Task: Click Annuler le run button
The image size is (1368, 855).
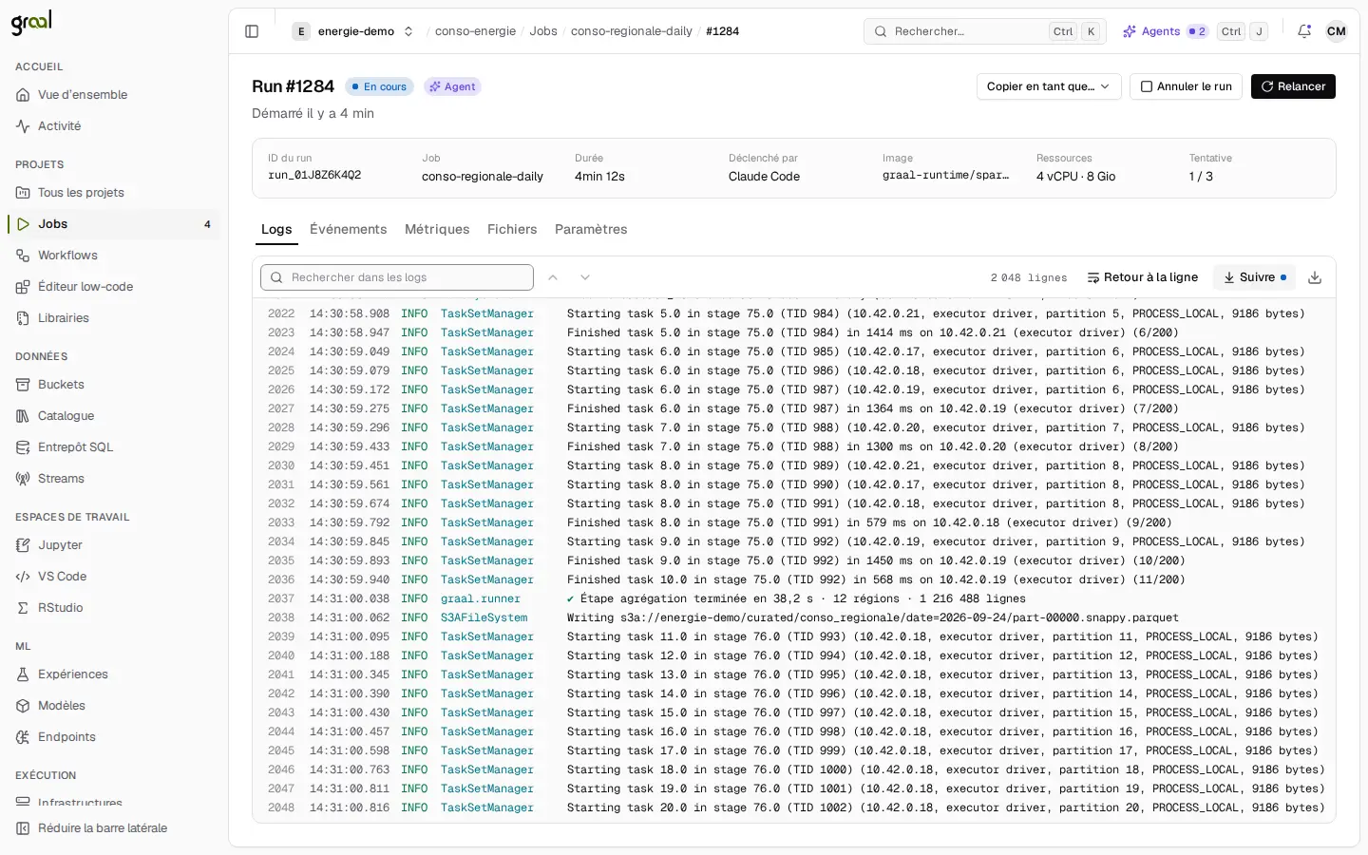Action: click(x=1186, y=86)
